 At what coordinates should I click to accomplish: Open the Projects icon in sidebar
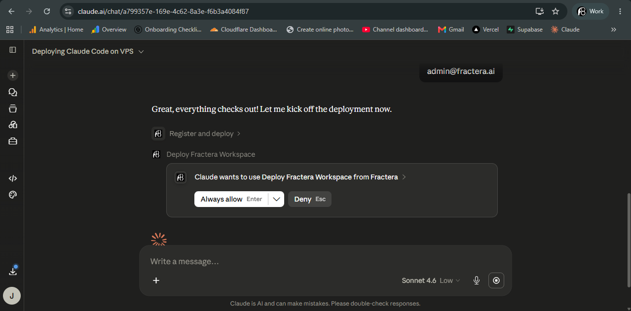[x=13, y=108]
